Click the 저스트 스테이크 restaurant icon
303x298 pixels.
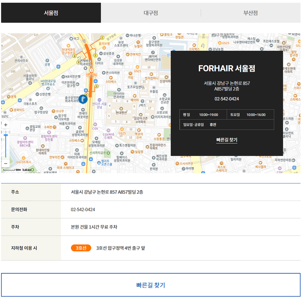(222, 163)
